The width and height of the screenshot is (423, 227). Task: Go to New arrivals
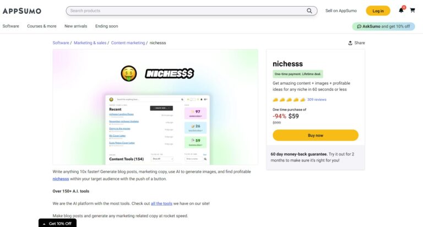(x=76, y=26)
